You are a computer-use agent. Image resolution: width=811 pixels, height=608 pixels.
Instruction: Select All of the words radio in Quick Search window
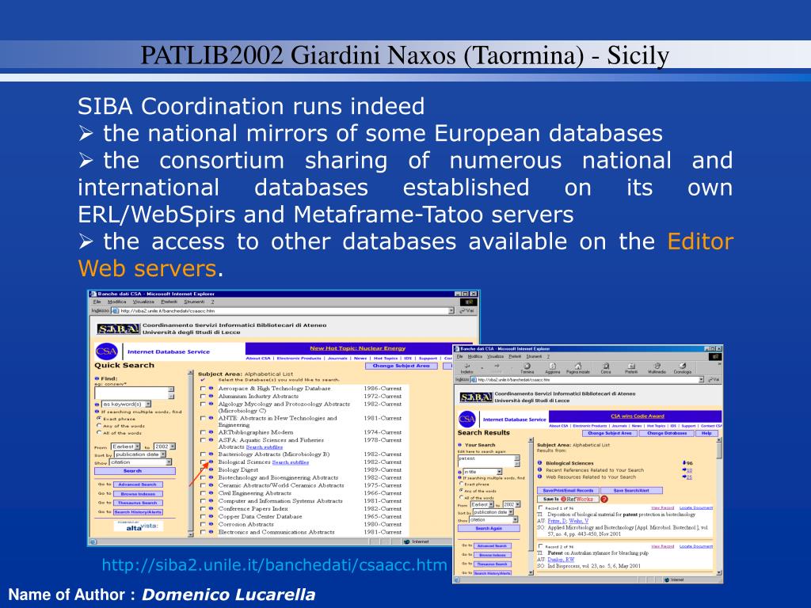point(99,433)
